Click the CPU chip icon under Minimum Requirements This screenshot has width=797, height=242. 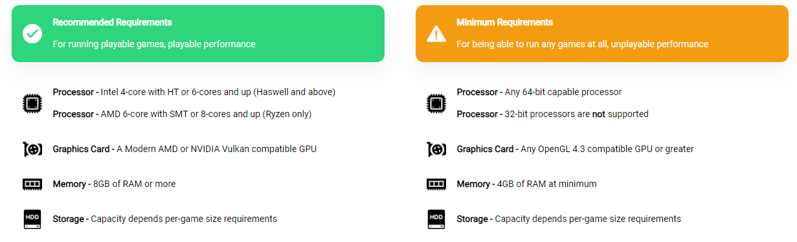coord(436,103)
